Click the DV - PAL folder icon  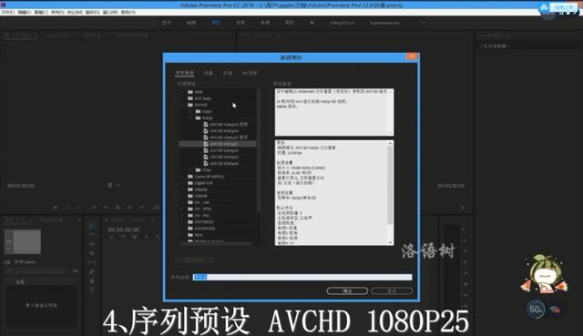click(190, 216)
